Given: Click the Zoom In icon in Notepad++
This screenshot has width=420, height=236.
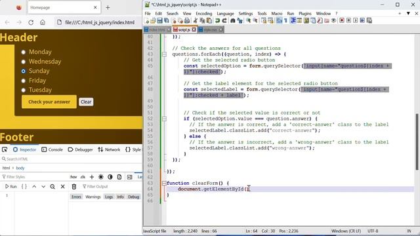Looking at the screenshot, I should click(x=249, y=20).
